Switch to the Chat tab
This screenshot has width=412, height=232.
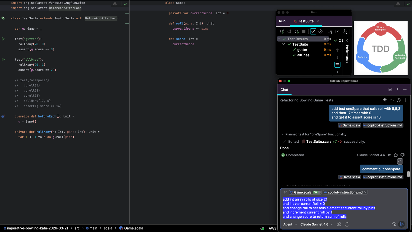click(x=284, y=90)
